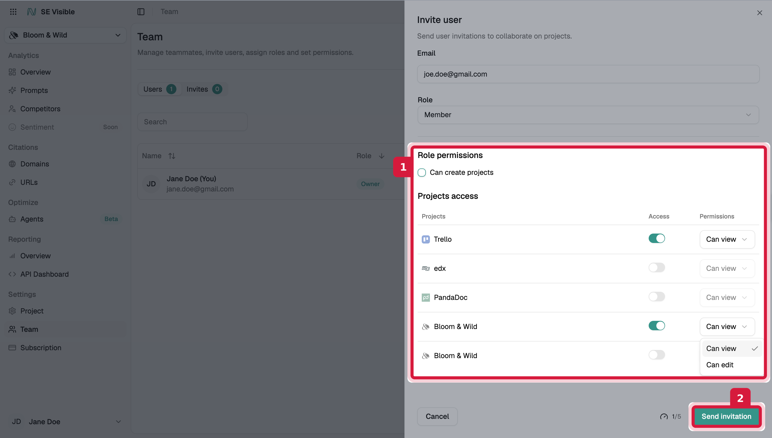Click the Owner role badge
Screen dimensions: 772x438
pyautogui.click(x=370, y=184)
